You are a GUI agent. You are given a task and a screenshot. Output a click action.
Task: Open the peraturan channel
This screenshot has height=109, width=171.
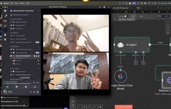click(25, 29)
